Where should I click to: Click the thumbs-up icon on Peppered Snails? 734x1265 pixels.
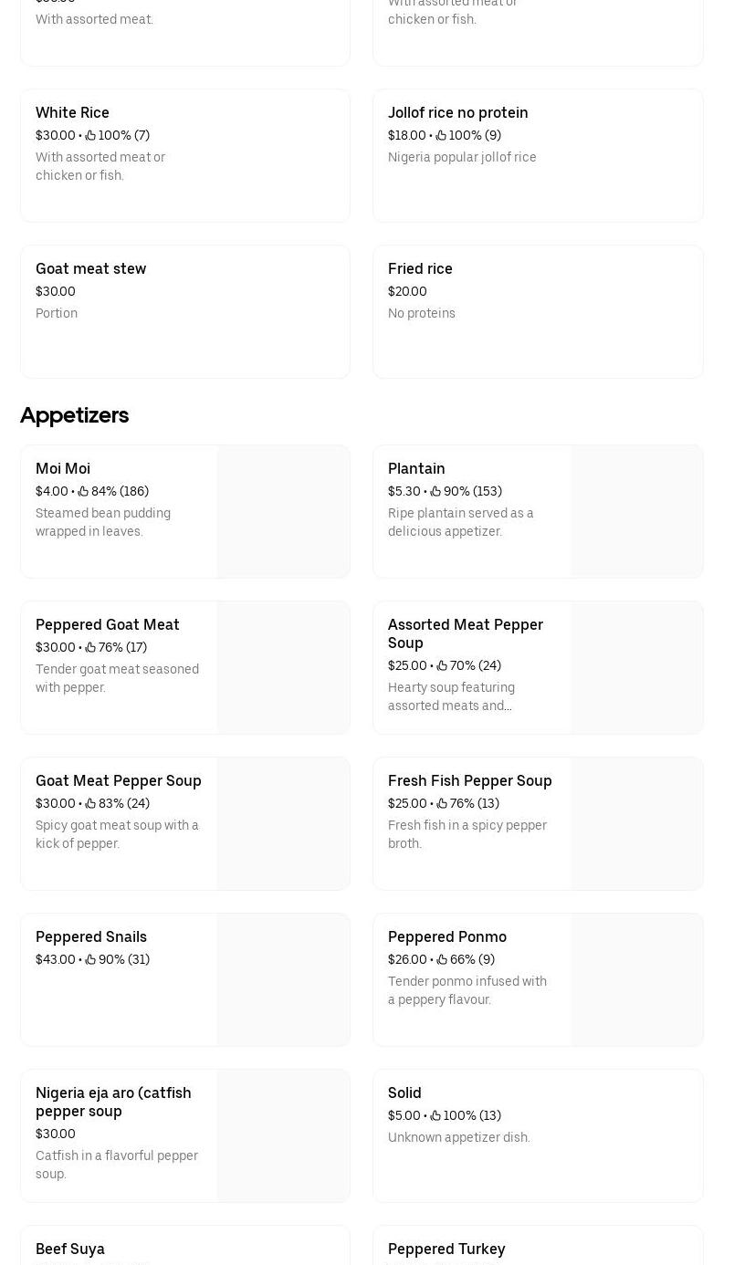tap(90, 959)
